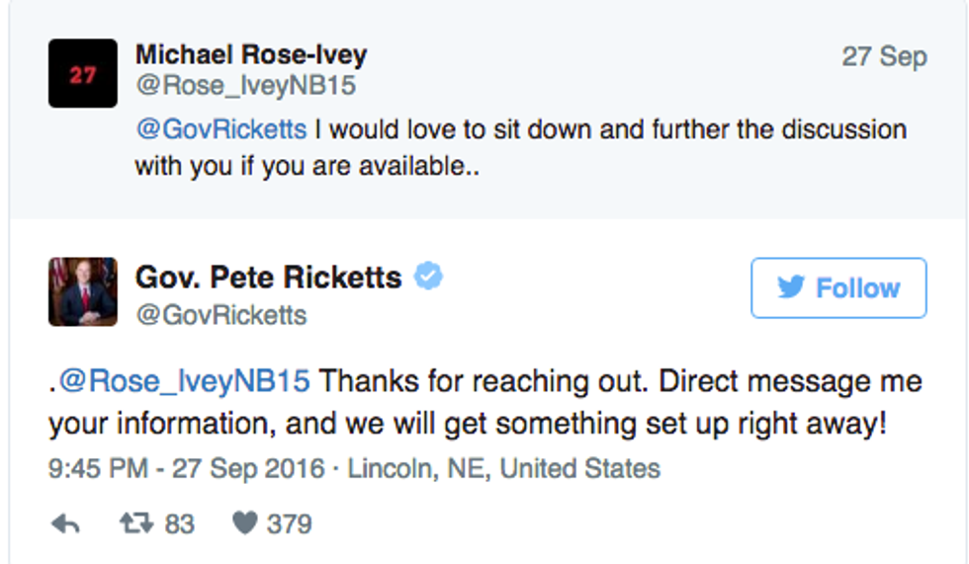Click the Gov. Pete Ricketts display name
Image resolution: width=969 pixels, height=564 pixels.
point(268,278)
